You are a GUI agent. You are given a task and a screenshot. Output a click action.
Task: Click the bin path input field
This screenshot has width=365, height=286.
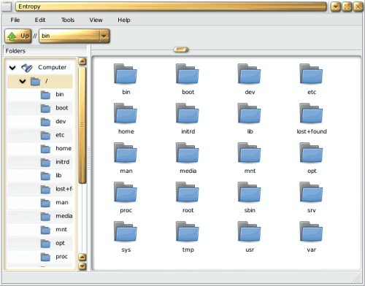pyautogui.click(x=70, y=36)
